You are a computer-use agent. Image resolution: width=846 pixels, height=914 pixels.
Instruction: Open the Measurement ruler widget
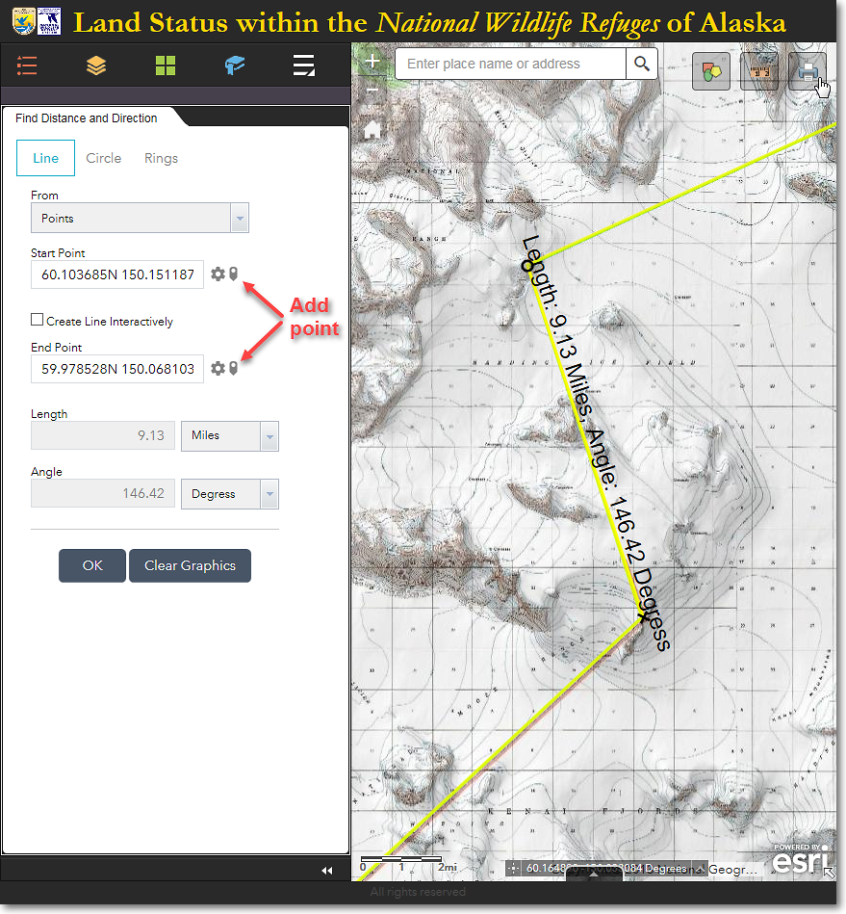758,71
